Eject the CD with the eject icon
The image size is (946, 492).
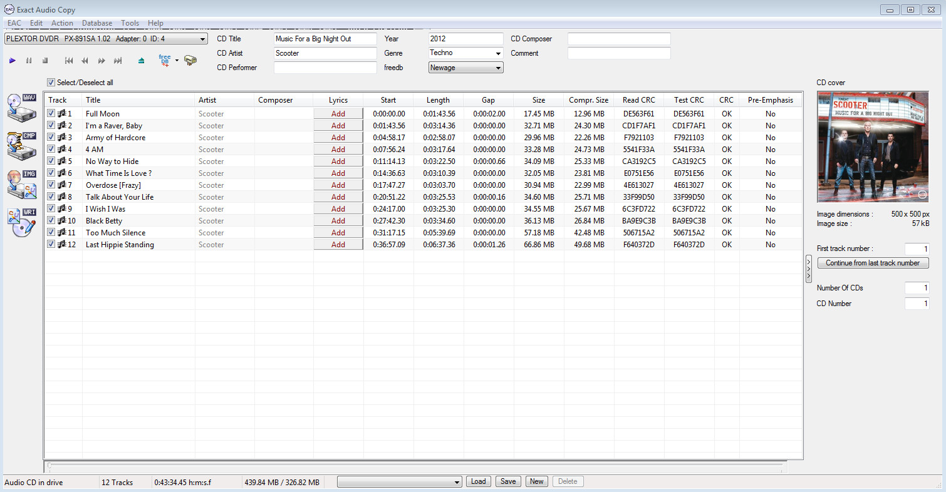[141, 61]
